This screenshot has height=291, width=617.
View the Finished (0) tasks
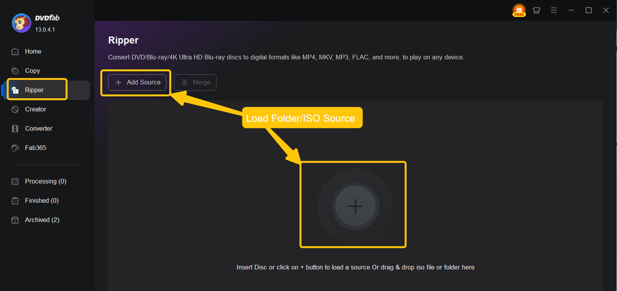[42, 201]
